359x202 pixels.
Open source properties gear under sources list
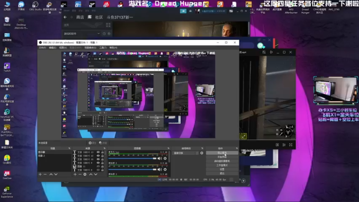click(85, 175)
